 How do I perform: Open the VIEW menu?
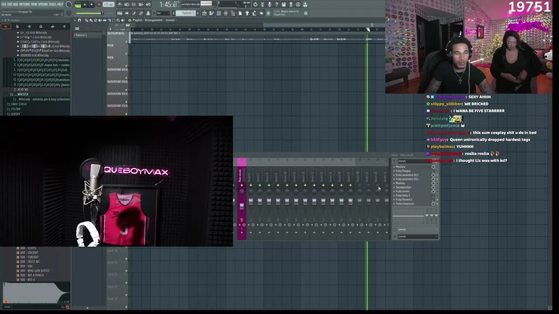34,4
